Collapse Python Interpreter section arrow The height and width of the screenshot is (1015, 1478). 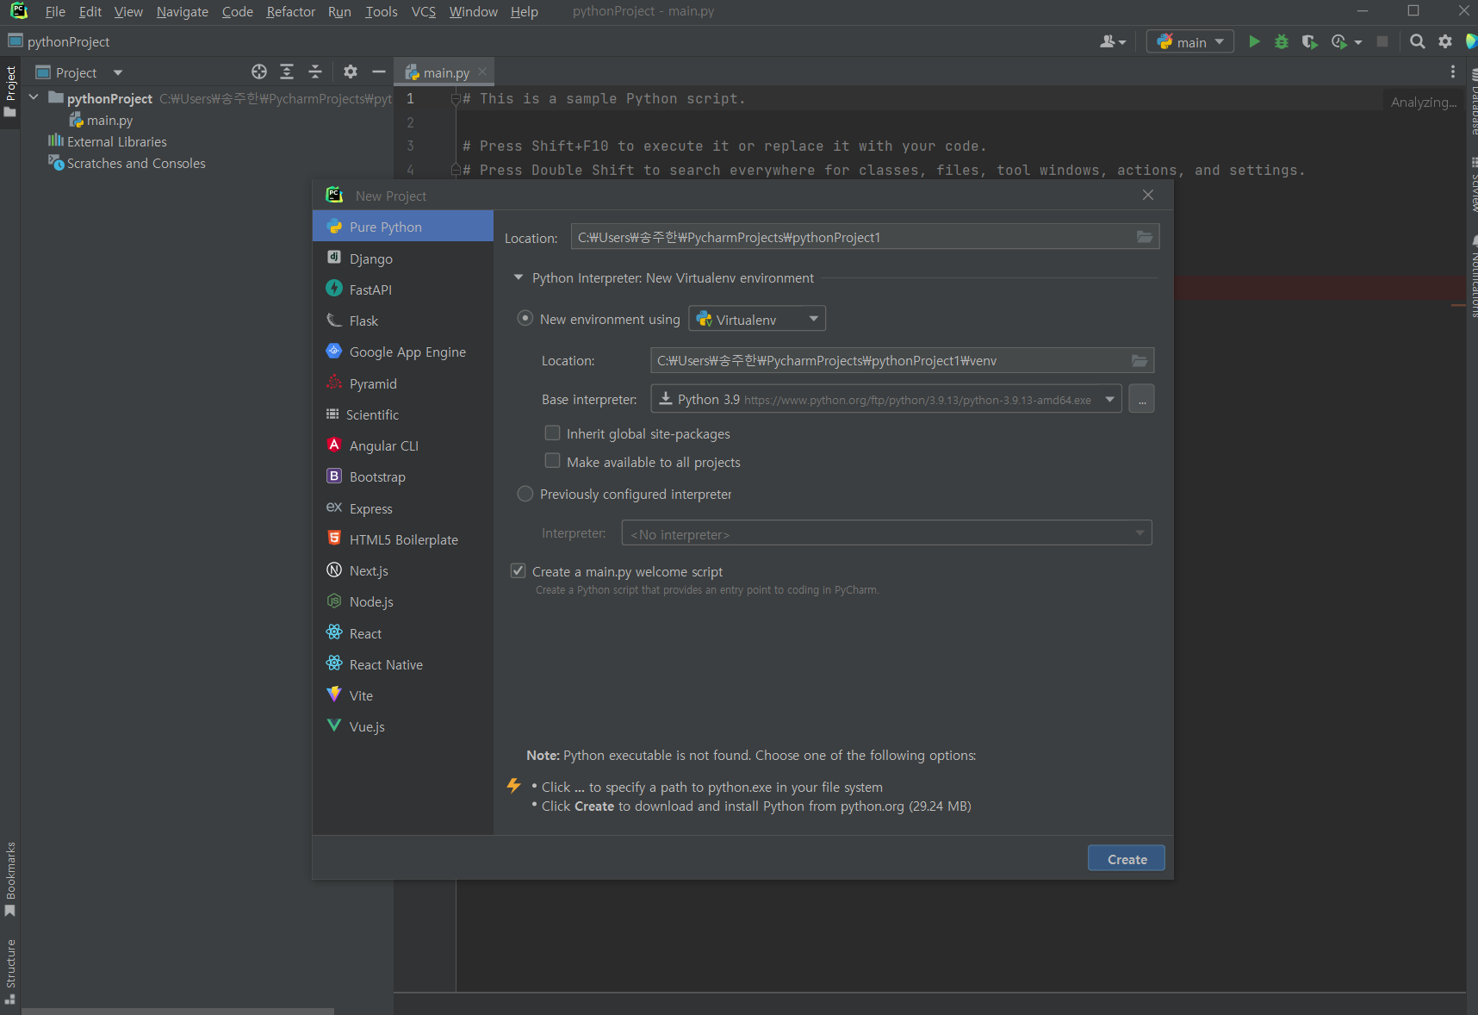coord(519,277)
